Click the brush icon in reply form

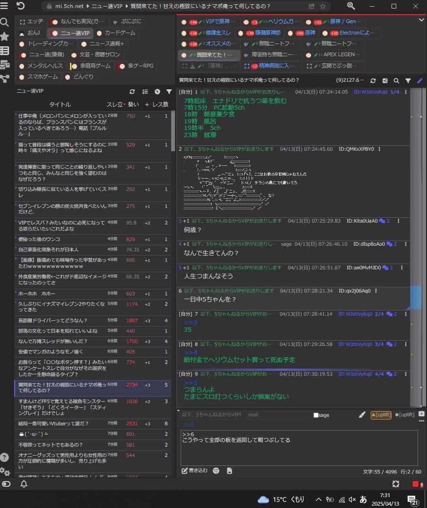pos(362,414)
